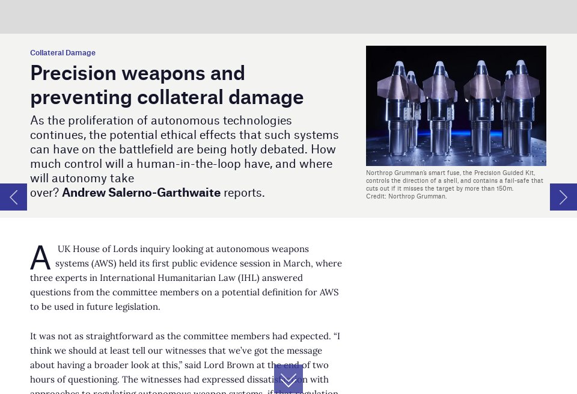577x394 pixels.
Task: Select the previous-page navigation arrow on the left edge
Action: (13, 197)
